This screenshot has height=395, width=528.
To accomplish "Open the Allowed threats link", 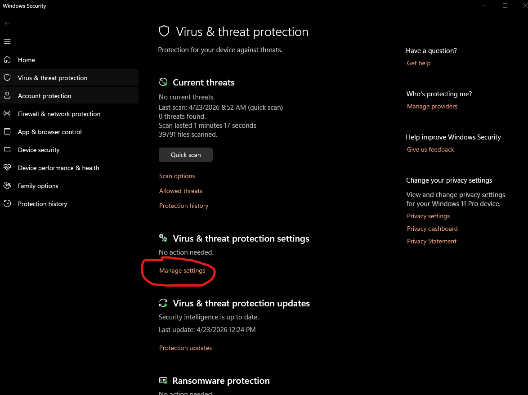I will 181,191.
